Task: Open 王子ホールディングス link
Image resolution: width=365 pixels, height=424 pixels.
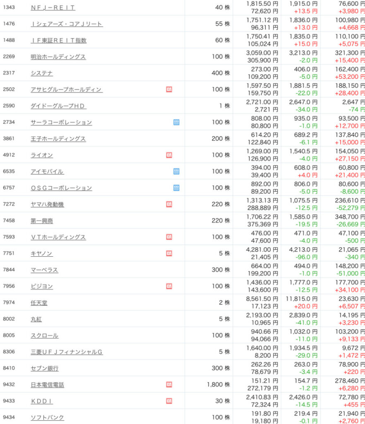Action: pyautogui.click(x=58, y=139)
